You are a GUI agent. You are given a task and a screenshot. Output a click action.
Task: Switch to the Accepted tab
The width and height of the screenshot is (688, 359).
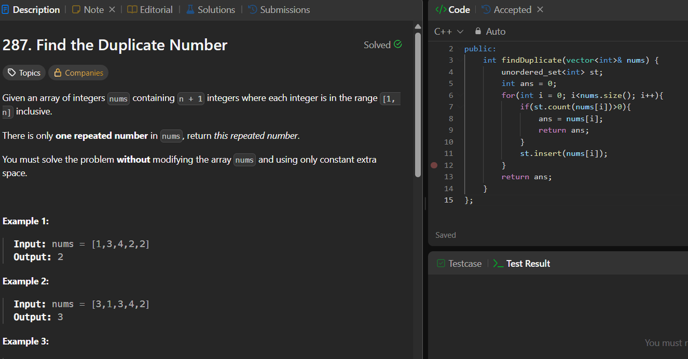(x=506, y=10)
